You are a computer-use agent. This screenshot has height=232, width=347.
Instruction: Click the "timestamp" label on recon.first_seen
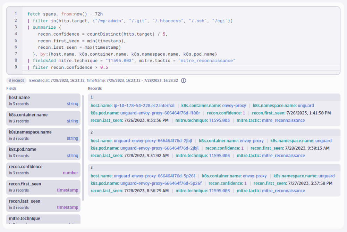68,190
